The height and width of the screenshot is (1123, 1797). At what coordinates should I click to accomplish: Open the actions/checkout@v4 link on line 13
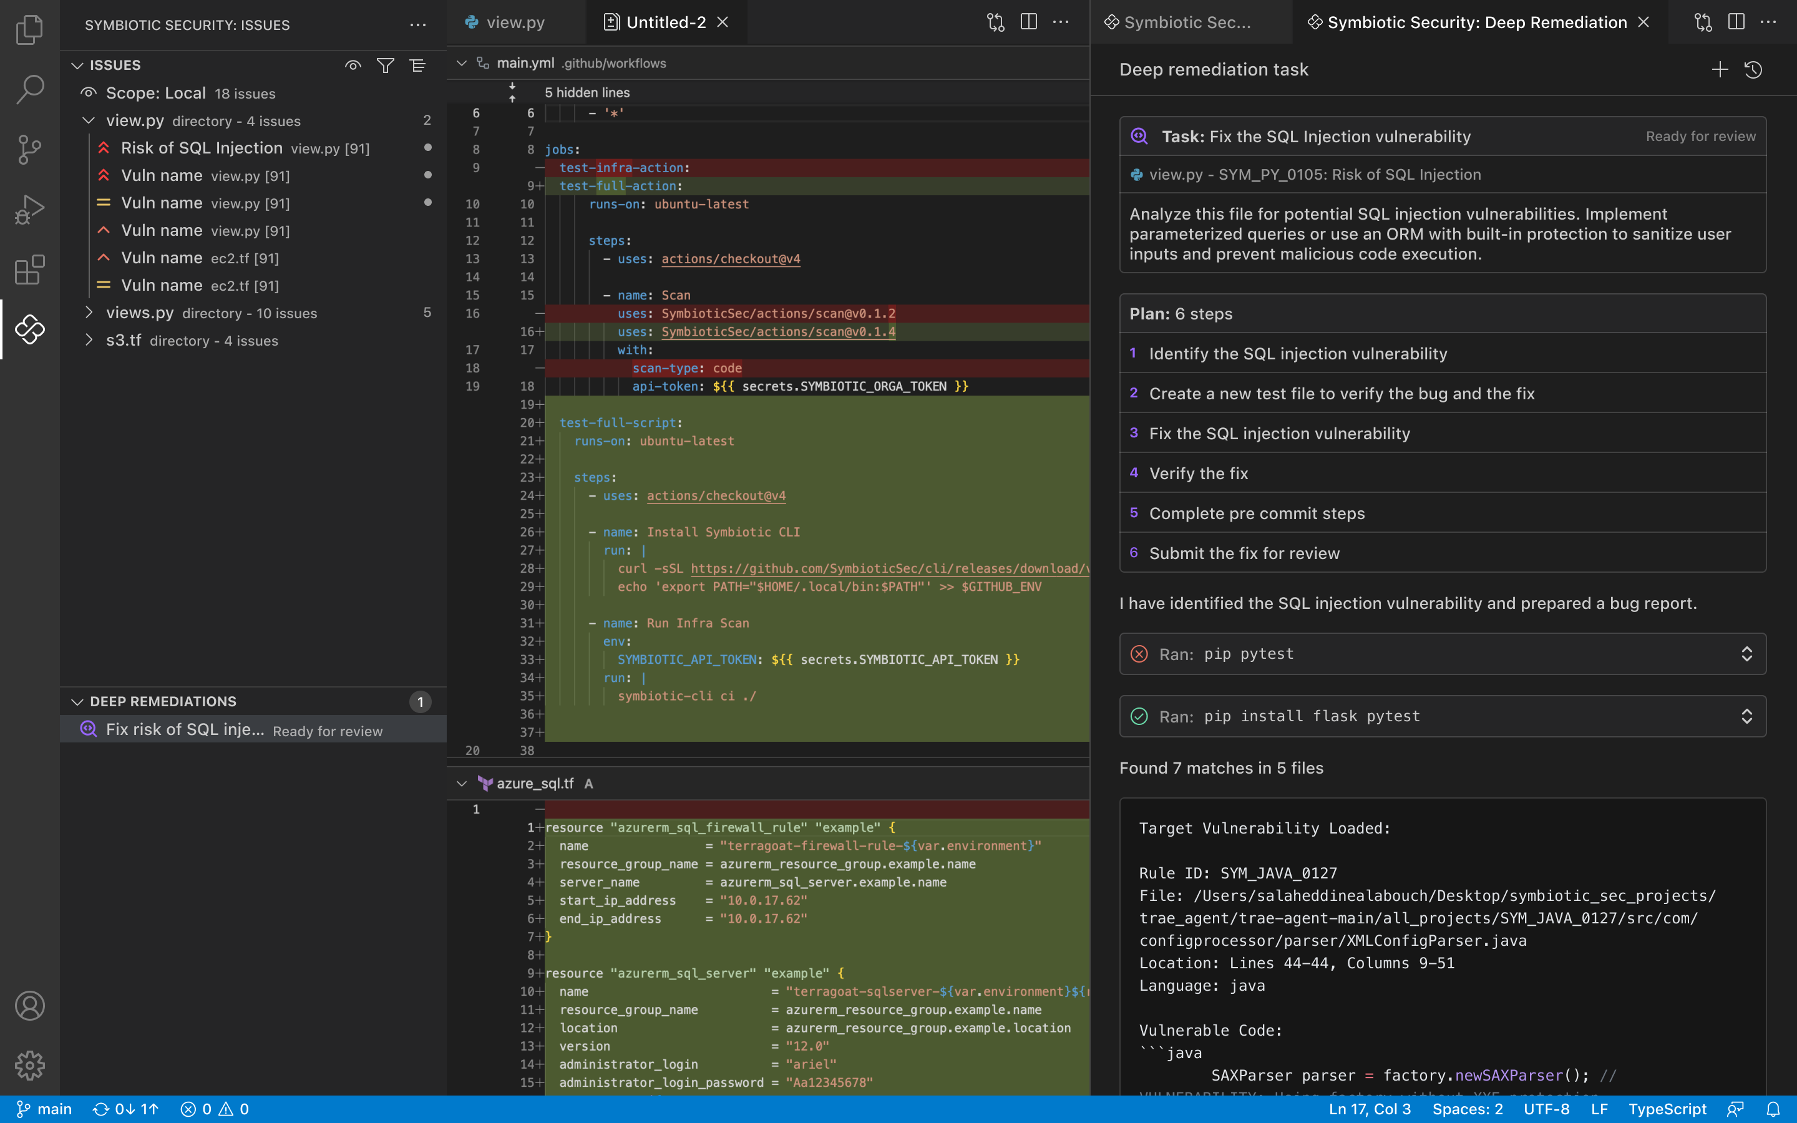(x=731, y=258)
